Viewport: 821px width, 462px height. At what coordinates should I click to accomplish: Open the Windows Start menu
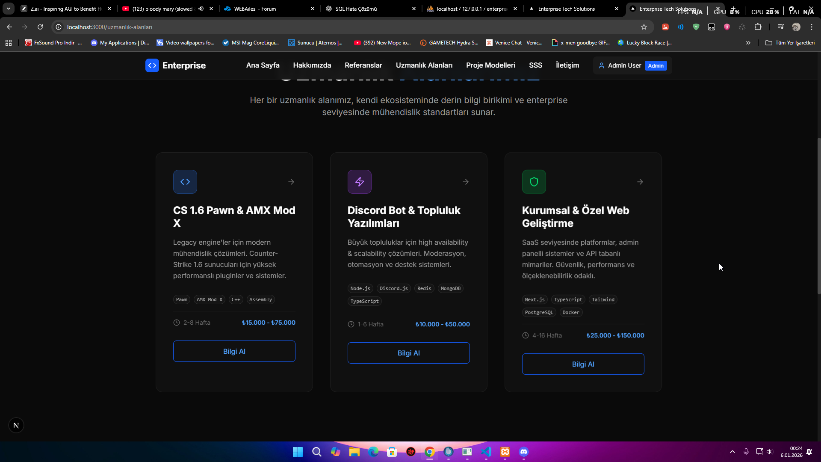[x=298, y=452]
